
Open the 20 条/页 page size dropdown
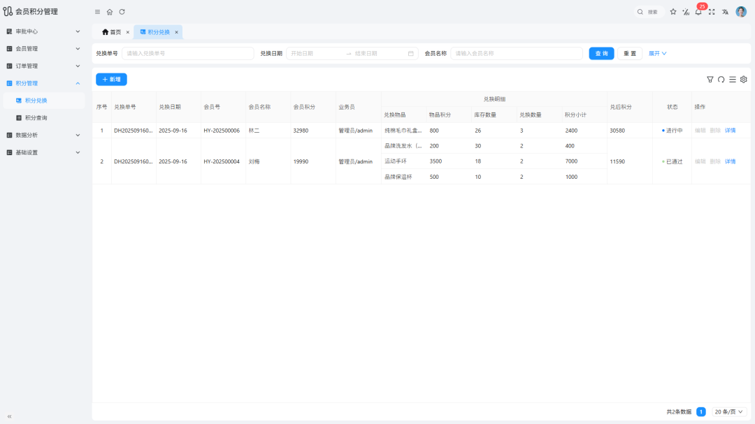(x=729, y=412)
